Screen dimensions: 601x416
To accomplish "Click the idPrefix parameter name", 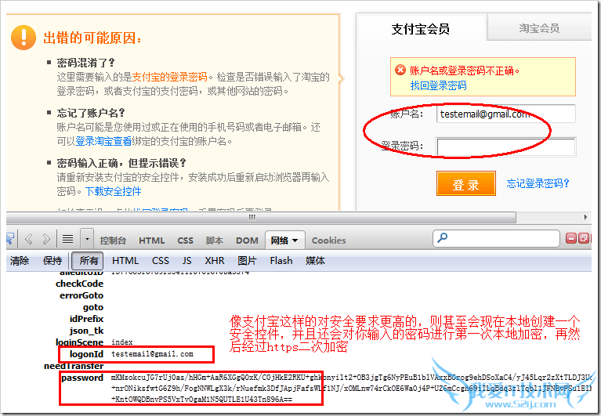I will [x=86, y=319].
